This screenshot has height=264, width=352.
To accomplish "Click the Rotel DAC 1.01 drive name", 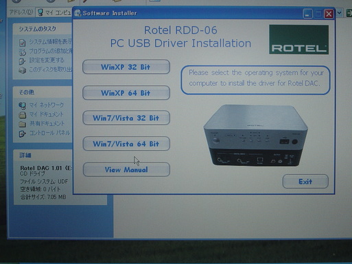I will (x=46, y=168).
